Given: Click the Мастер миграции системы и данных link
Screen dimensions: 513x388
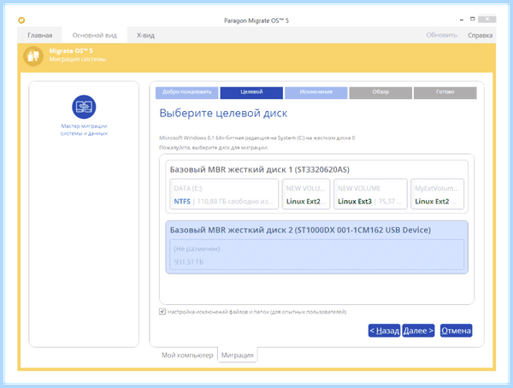Looking at the screenshot, I should [x=84, y=130].
